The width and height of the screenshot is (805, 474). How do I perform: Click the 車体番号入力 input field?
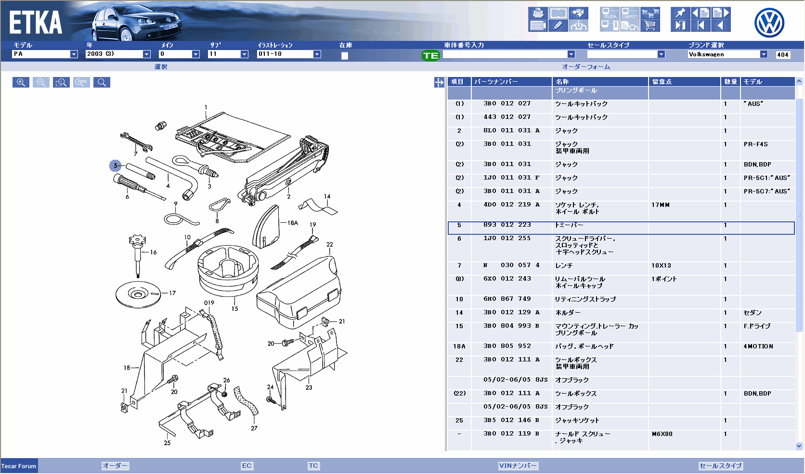[505, 54]
